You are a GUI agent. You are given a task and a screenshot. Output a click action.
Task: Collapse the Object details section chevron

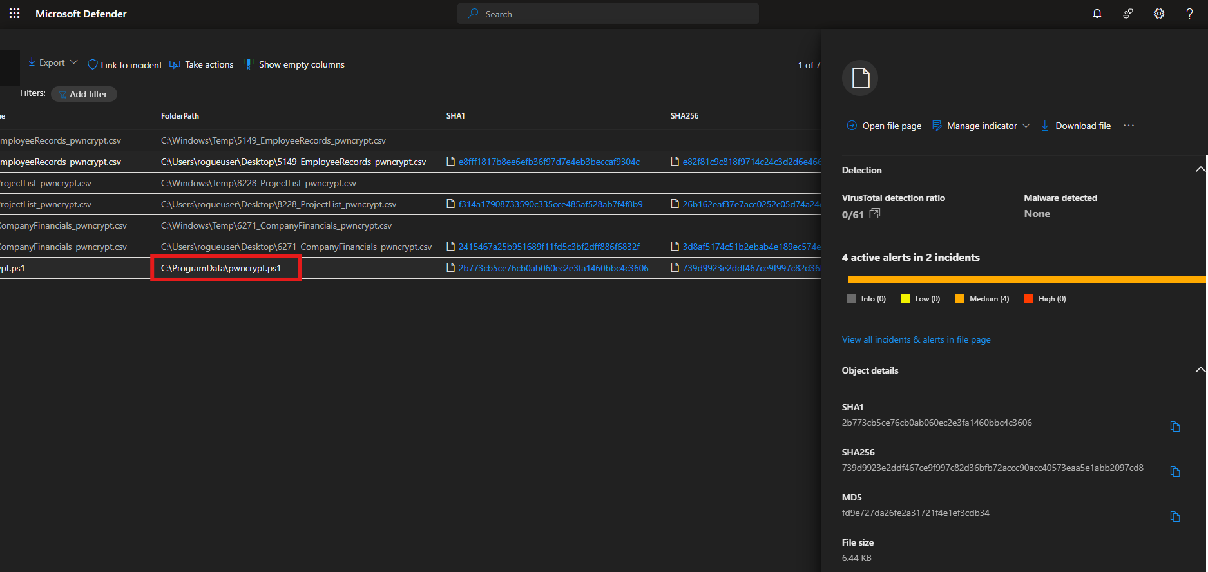click(1200, 370)
